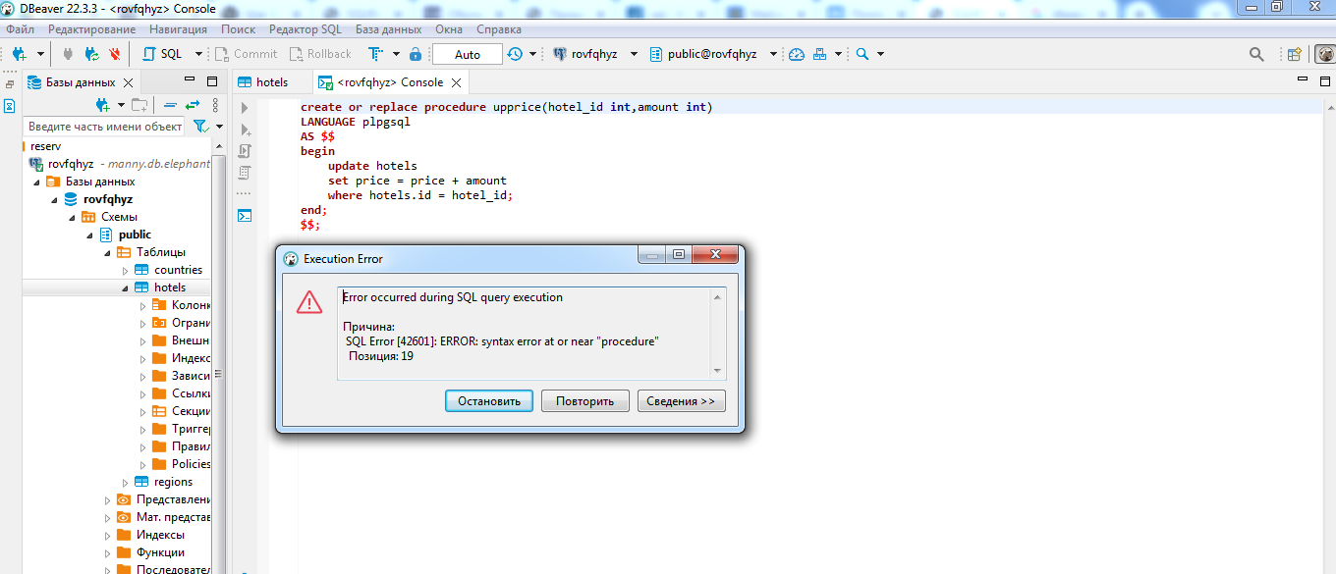This screenshot has height=574, width=1336.
Task: Click the Reconnect plug icon in toolbar
Action: click(91, 54)
